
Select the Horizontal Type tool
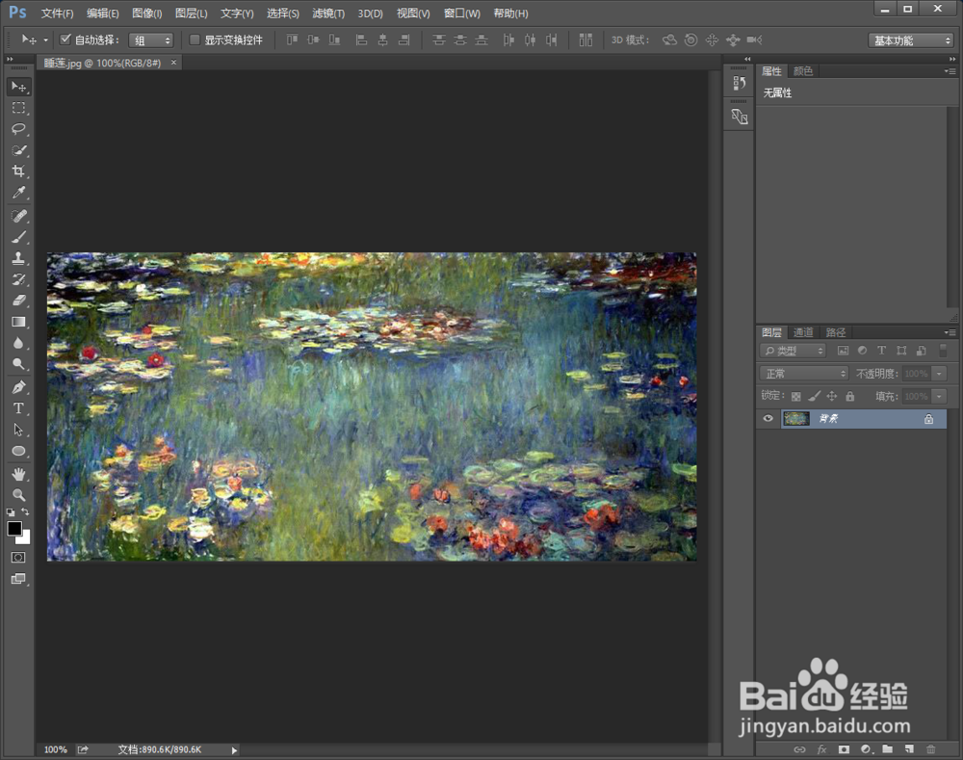click(x=18, y=408)
